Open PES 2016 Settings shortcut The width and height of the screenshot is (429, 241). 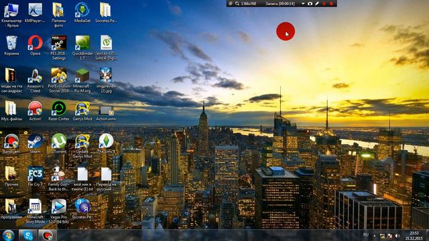(x=58, y=43)
